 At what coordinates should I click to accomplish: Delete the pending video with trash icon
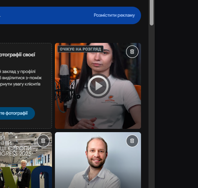[132, 52]
